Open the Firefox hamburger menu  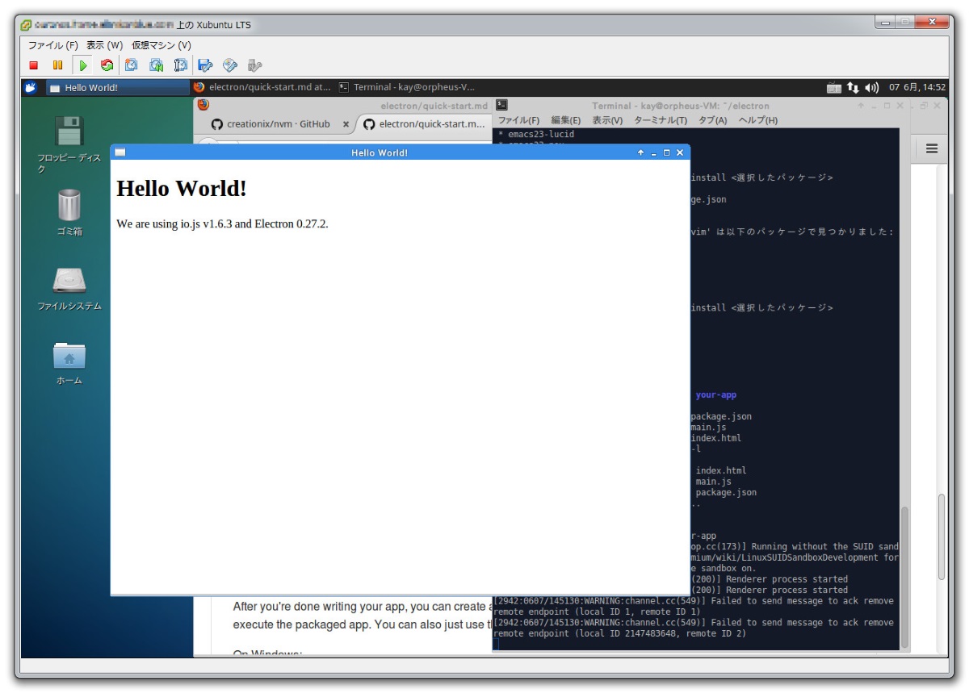[932, 148]
